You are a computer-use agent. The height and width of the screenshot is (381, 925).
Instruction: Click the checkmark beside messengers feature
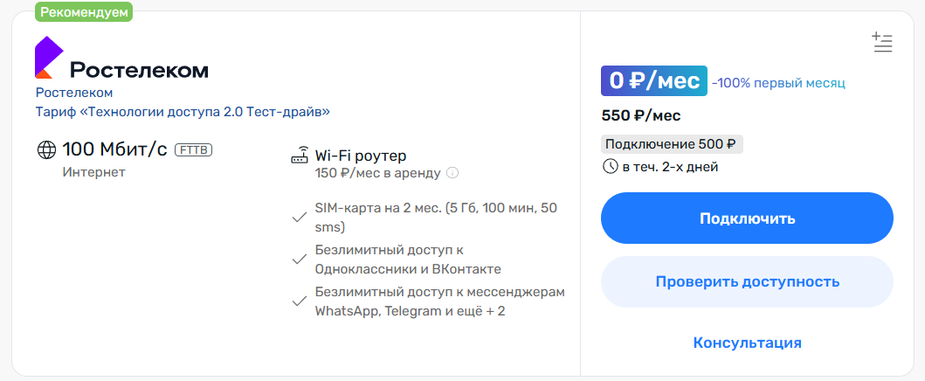pyautogui.click(x=299, y=301)
